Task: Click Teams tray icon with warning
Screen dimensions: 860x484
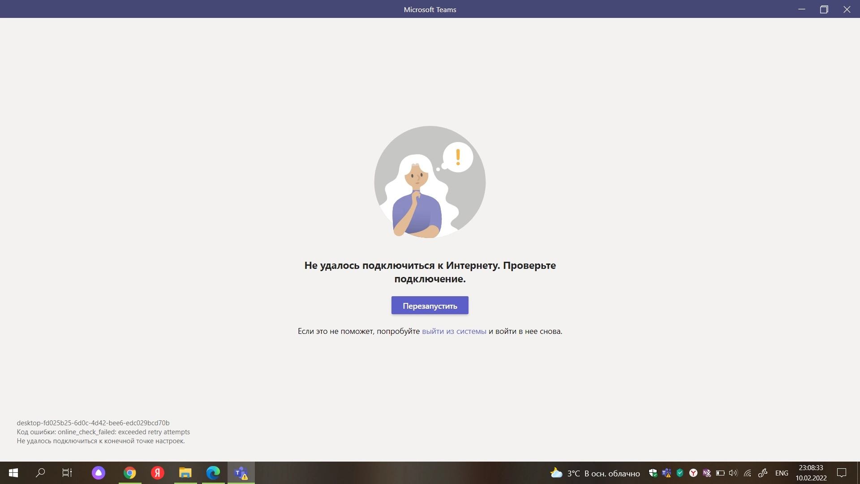Action: [x=666, y=473]
